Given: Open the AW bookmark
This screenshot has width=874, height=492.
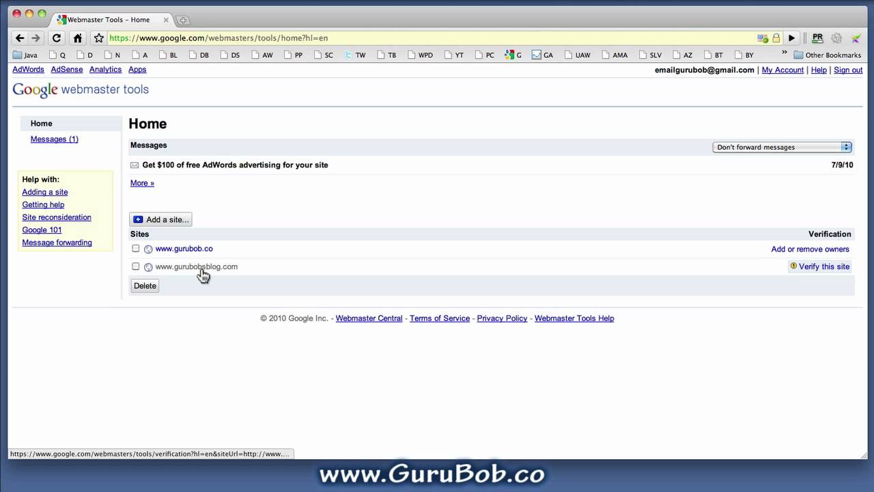Looking at the screenshot, I should pyautogui.click(x=262, y=55).
